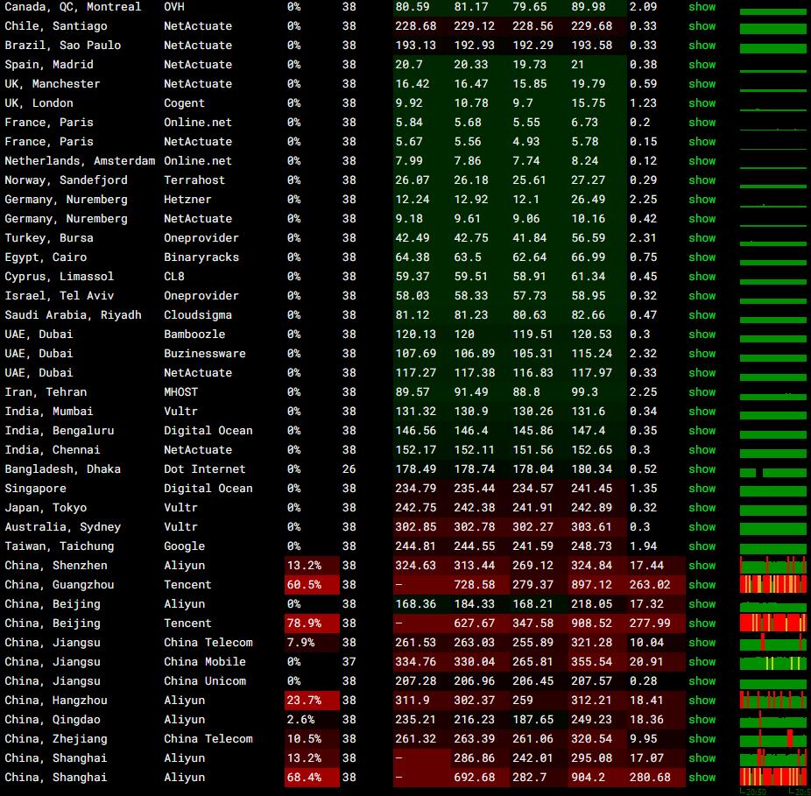Click show link for Japan, Tokyo
The height and width of the screenshot is (796, 811).
[702, 507]
